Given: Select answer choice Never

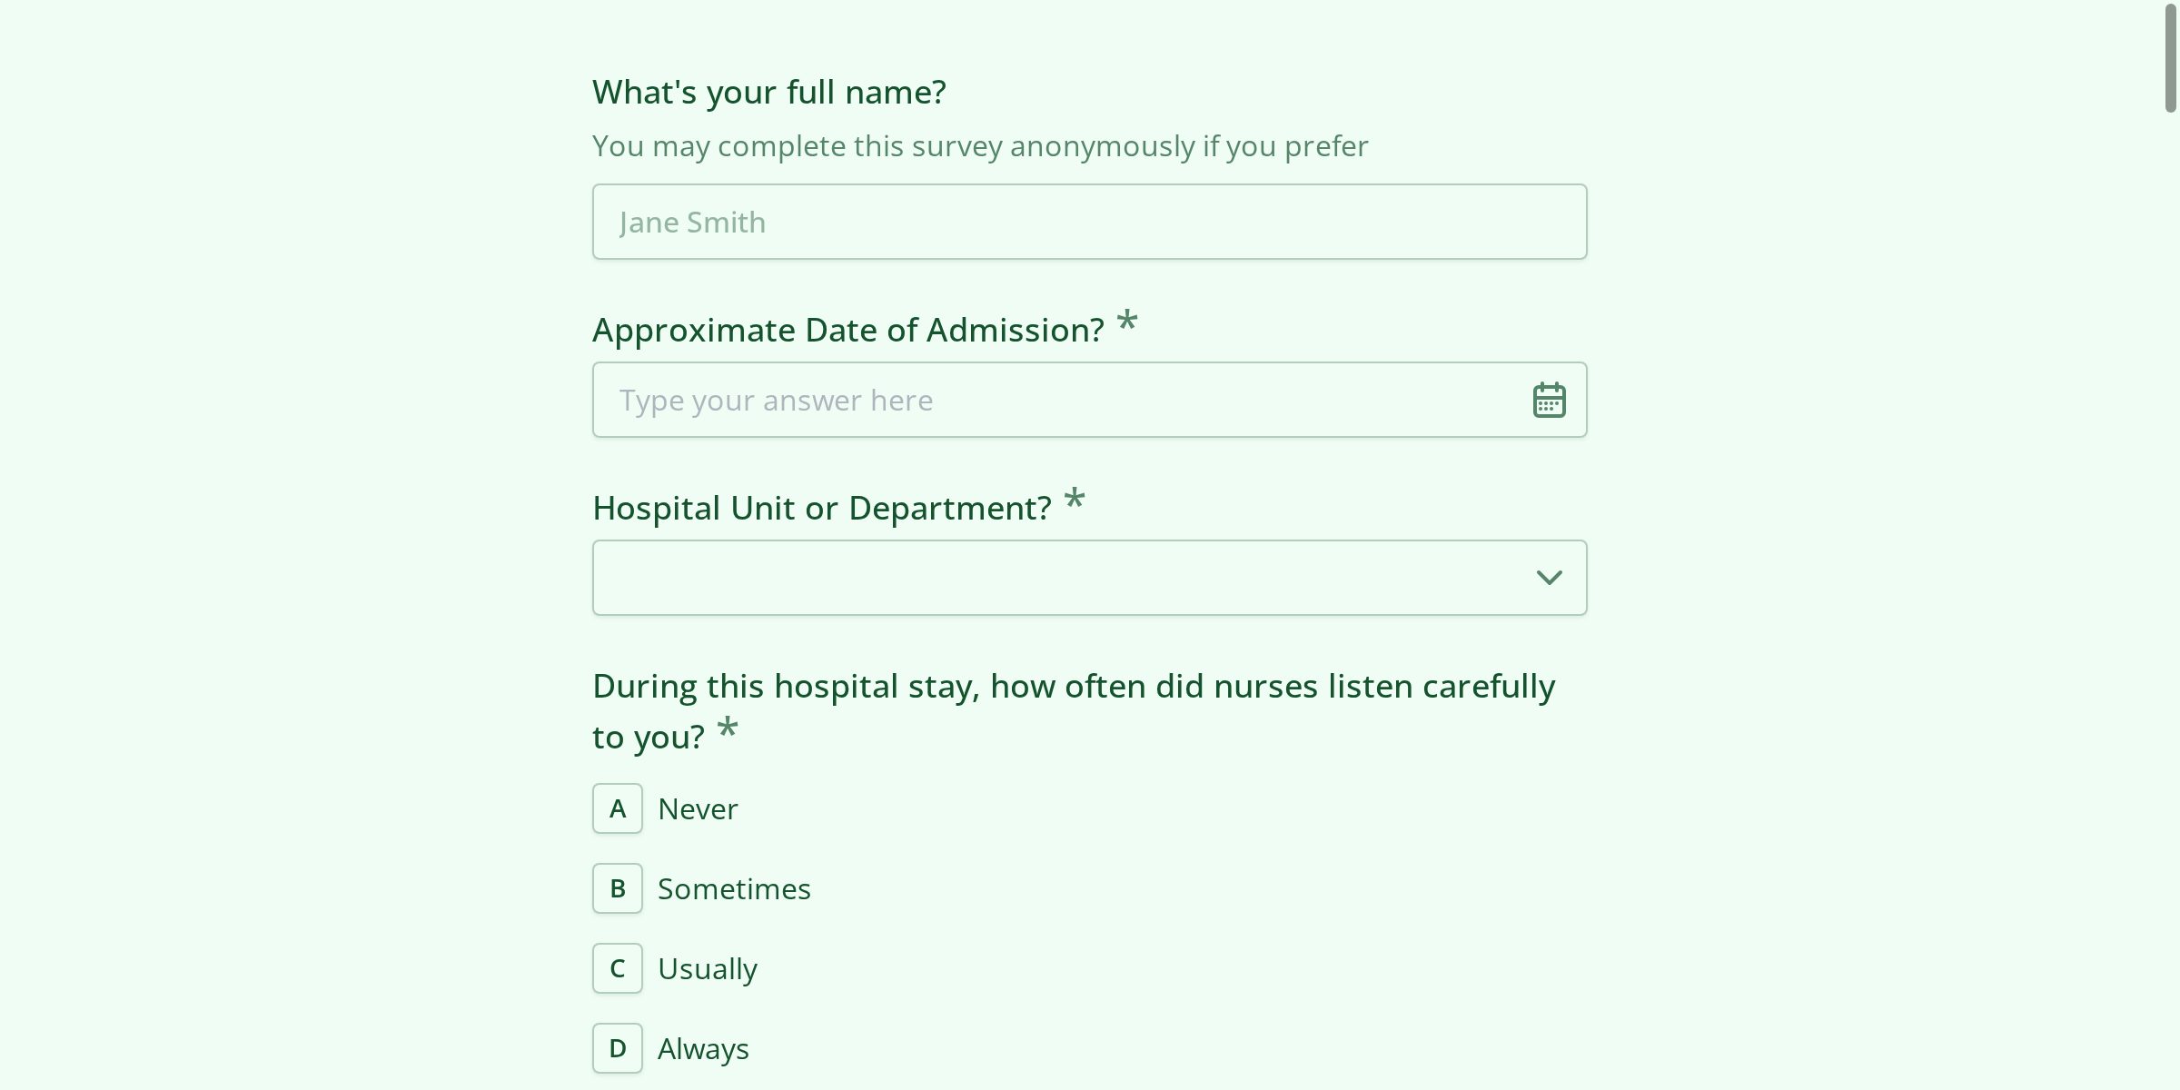Looking at the screenshot, I should click(x=697, y=808).
